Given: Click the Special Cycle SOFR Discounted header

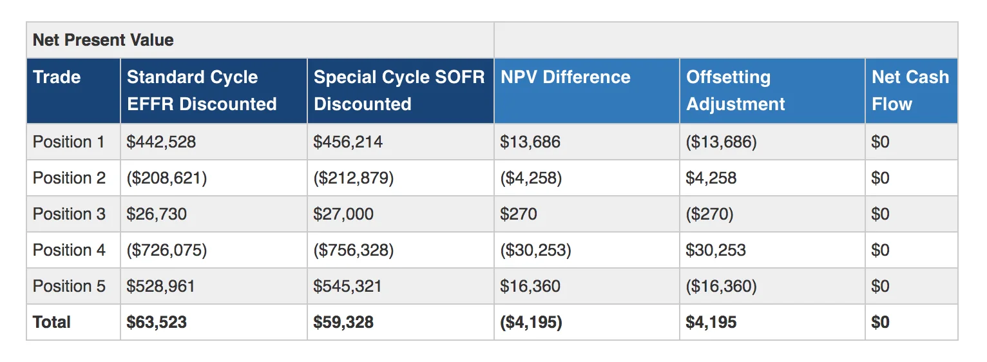Looking at the screenshot, I should tap(399, 90).
